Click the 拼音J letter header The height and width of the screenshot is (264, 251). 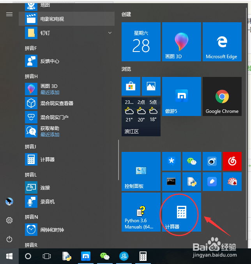tap(30, 147)
